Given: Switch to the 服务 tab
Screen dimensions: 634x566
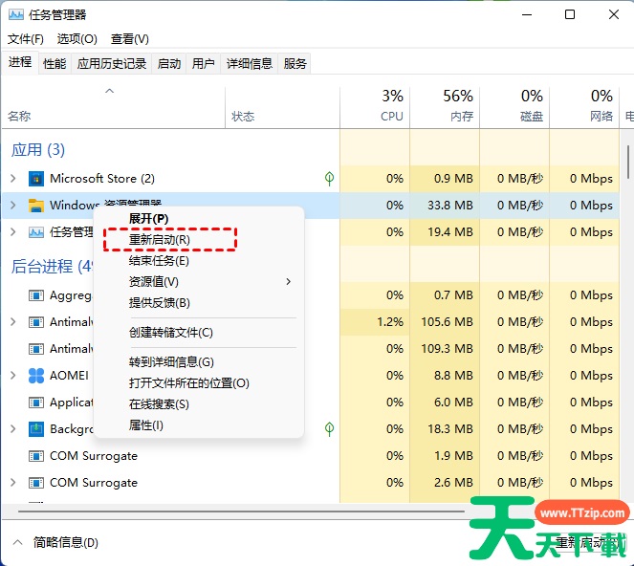Looking at the screenshot, I should coord(295,63).
